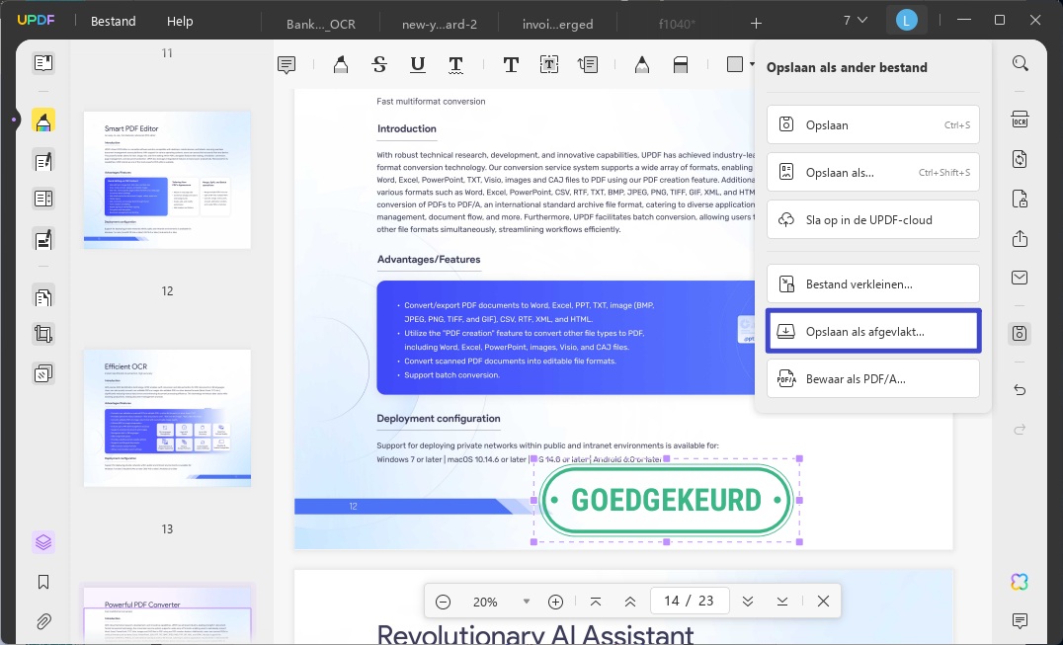Image resolution: width=1063 pixels, height=645 pixels.
Task: Zoom out with the minus button
Action: click(x=443, y=602)
